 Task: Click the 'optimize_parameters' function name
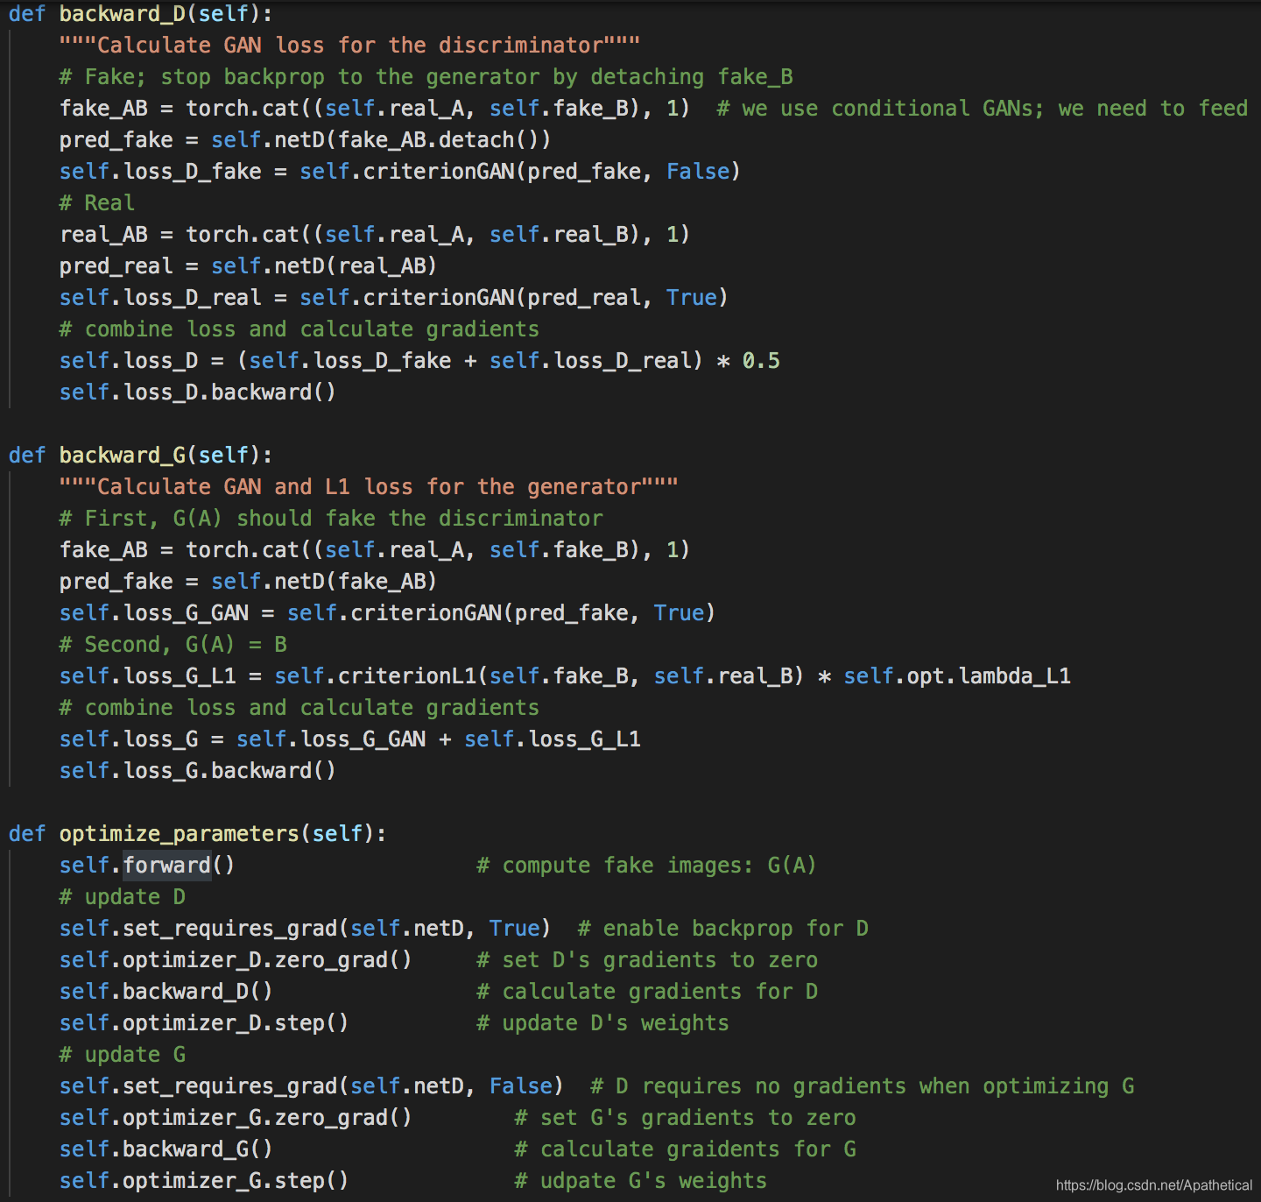coord(180,834)
